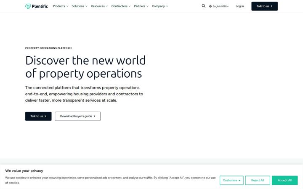Click the "The connected platform" paragraph
This screenshot has height=189, width=303.
pos(84,94)
